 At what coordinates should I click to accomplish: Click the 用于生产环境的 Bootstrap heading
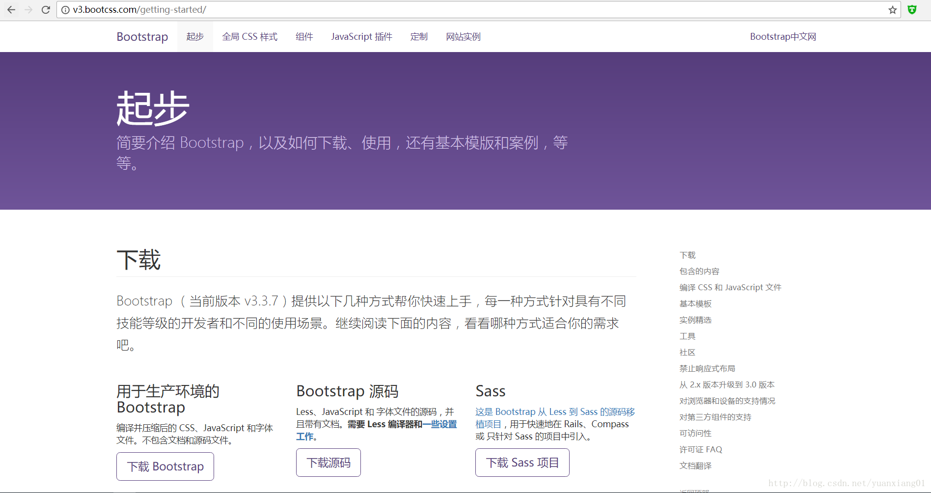click(x=168, y=399)
